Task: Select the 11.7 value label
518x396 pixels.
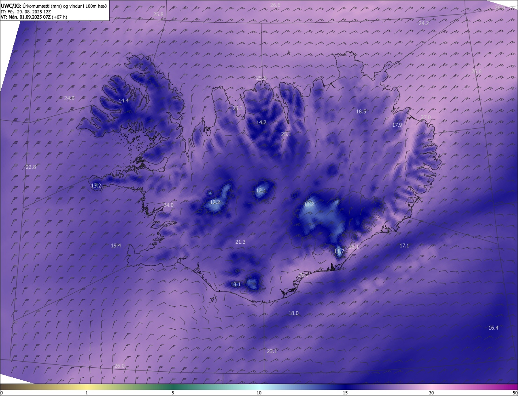Action: (x=339, y=252)
